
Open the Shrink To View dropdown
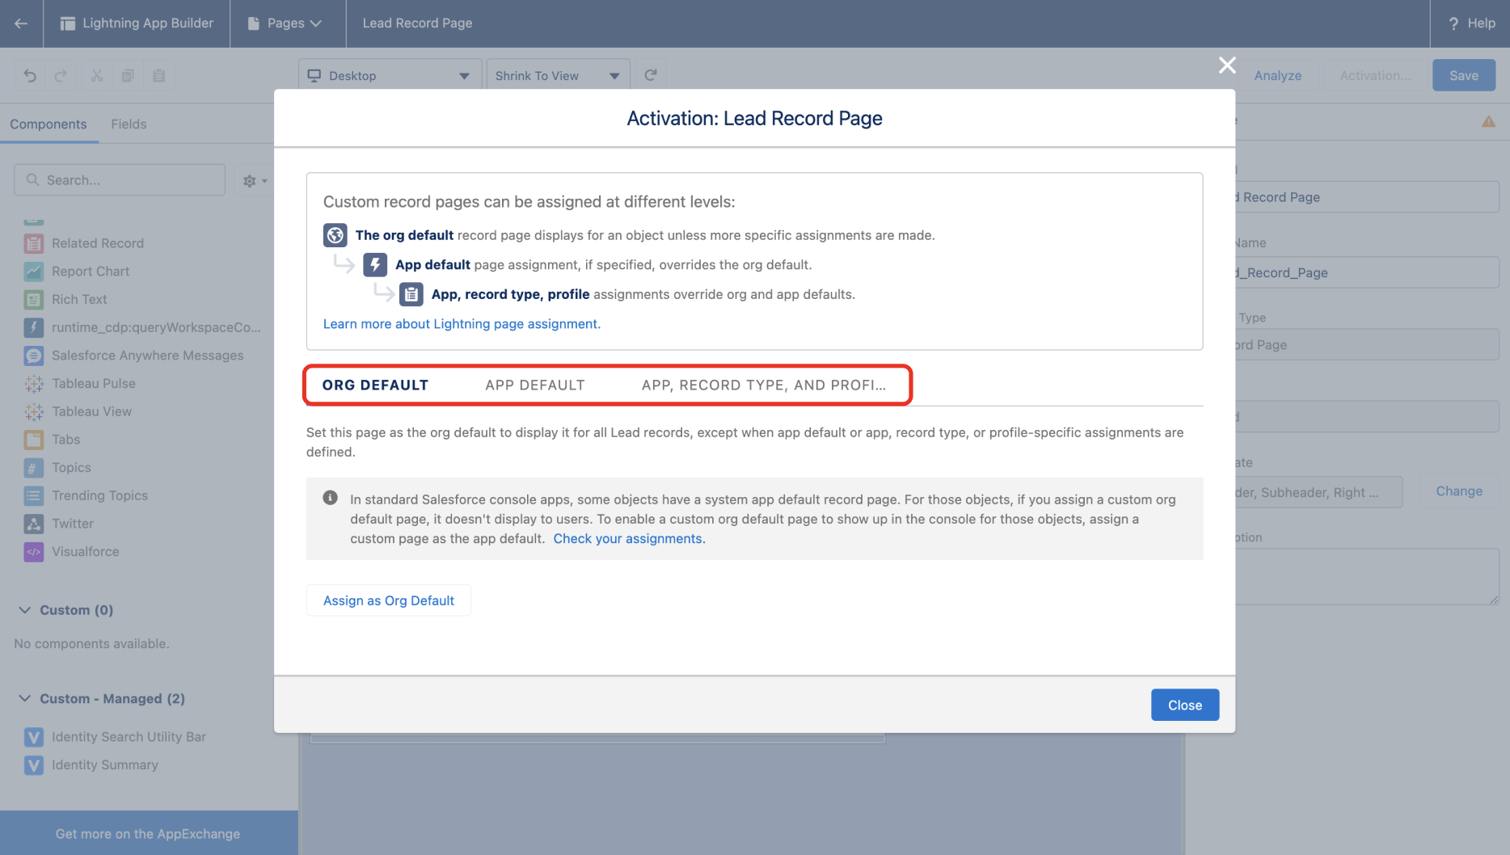558,75
